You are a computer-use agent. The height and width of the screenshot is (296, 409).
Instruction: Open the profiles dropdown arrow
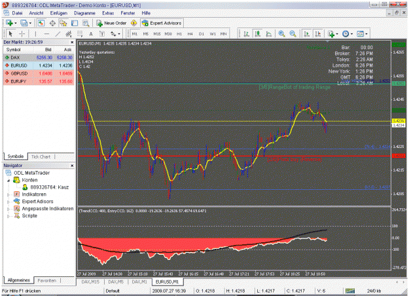(30, 23)
